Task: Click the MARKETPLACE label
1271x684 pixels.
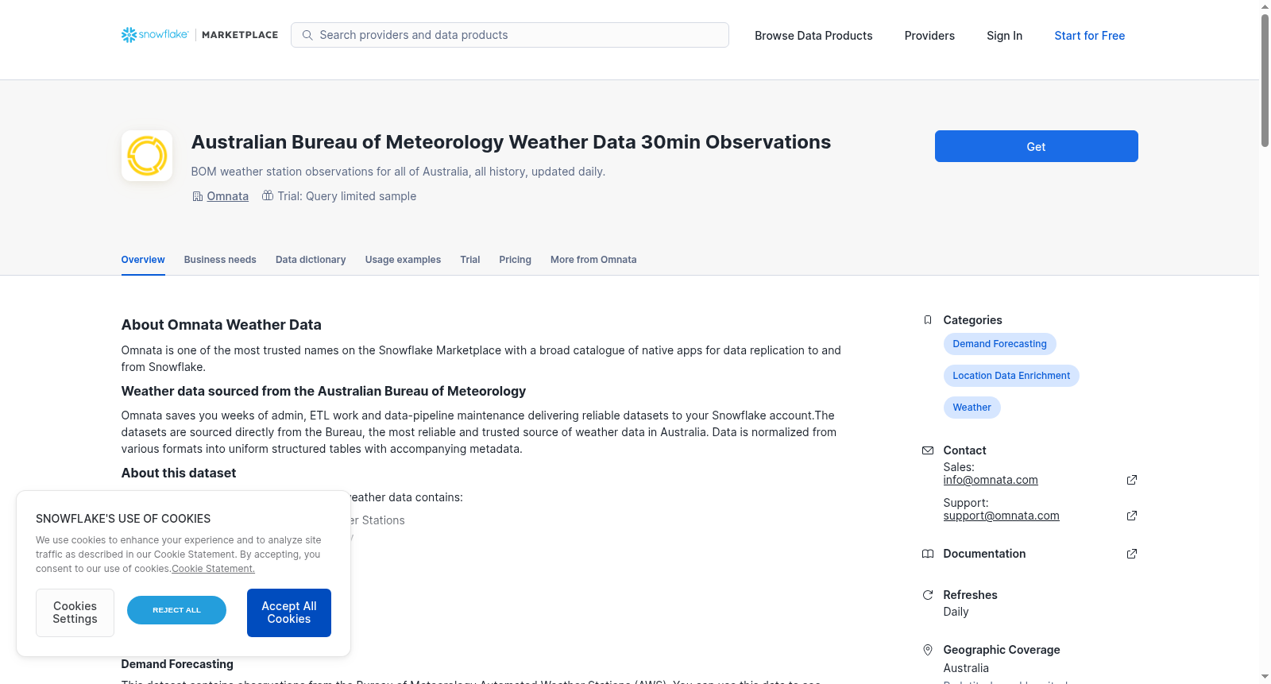Action: (x=240, y=35)
